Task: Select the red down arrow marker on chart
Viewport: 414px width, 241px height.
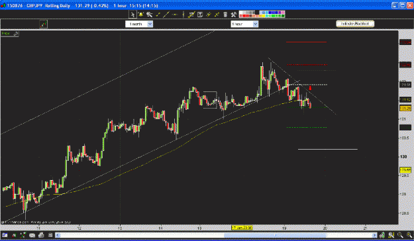Action: tap(310, 88)
